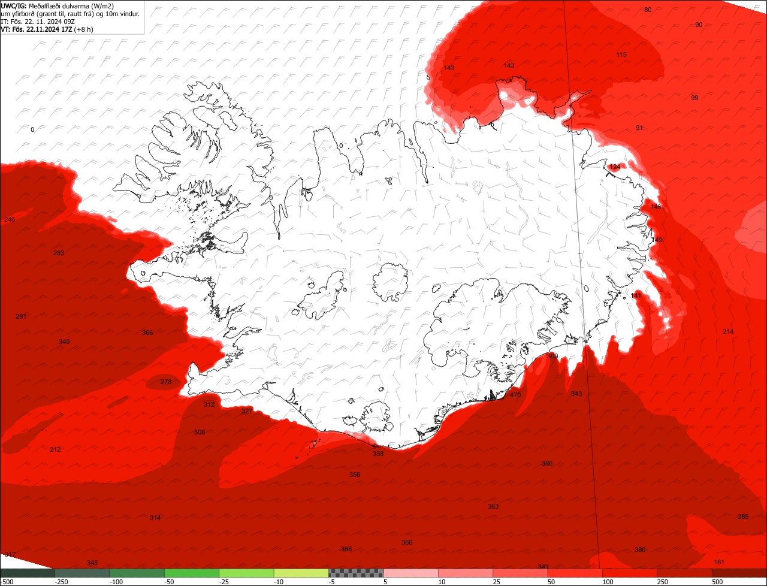767x586 pixels.
Task: Click the map value '314'
Action: [155, 518]
